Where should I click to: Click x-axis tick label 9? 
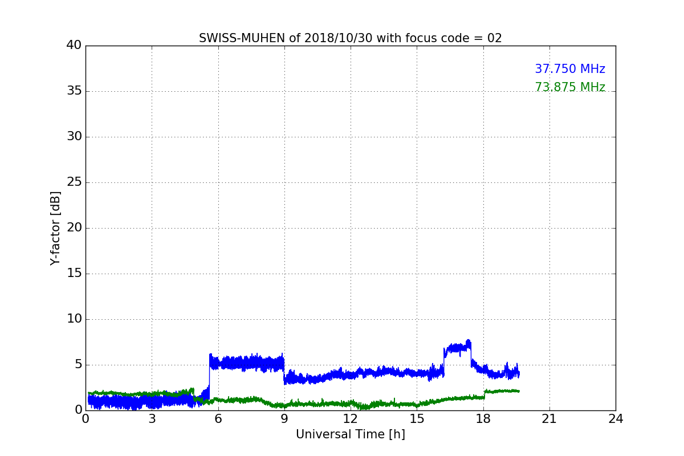pos(284,419)
